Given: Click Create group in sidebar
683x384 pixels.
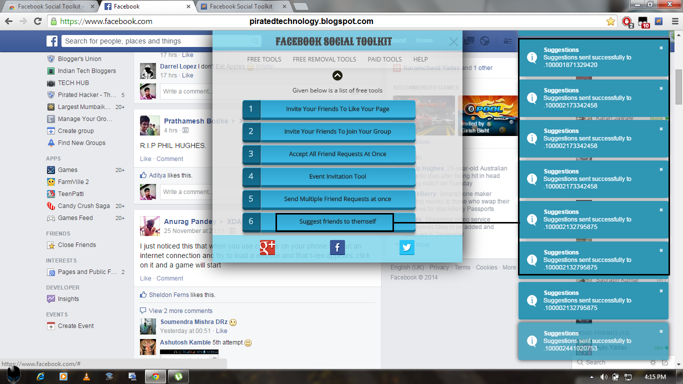Looking at the screenshot, I should click(76, 131).
